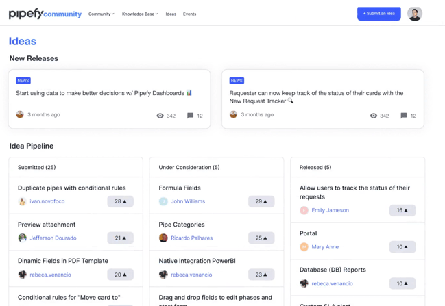This screenshot has width=445, height=306.
Task: Click John Williams avatar icon
Action: [x=163, y=201]
